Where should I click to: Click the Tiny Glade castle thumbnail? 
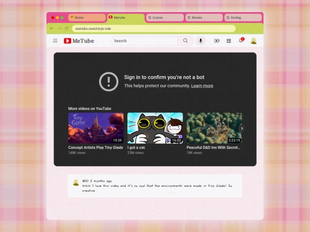coord(96,128)
